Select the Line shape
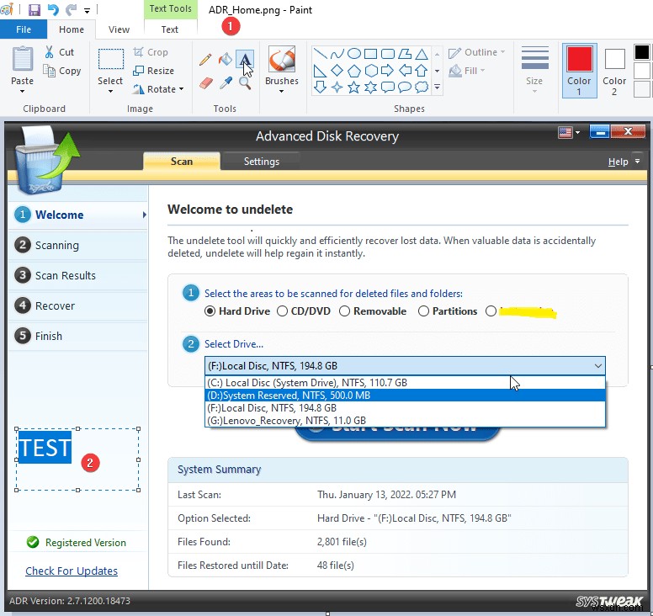Viewport: 653px width, 616px height. (x=320, y=53)
